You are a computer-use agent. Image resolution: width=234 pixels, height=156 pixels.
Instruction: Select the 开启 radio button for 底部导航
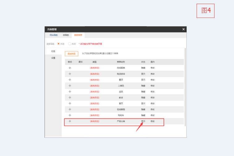point(58,44)
